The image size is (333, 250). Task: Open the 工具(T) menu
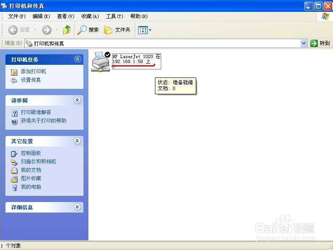(115, 16)
